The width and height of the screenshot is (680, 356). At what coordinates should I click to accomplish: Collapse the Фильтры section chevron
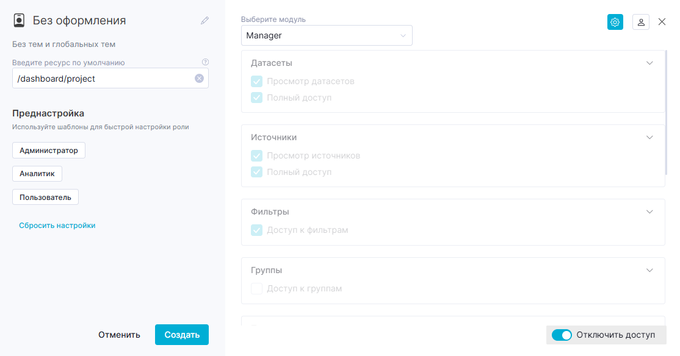649,212
